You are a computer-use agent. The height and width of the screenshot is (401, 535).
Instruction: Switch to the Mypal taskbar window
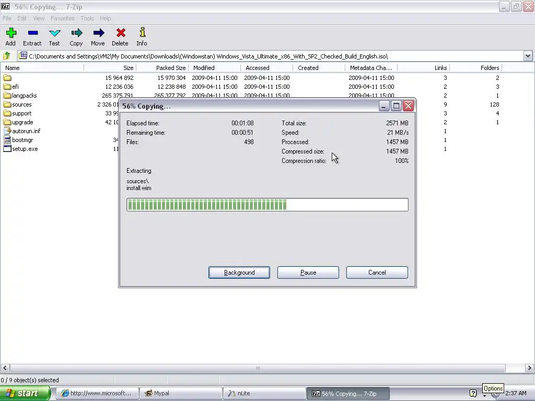[x=181, y=393]
